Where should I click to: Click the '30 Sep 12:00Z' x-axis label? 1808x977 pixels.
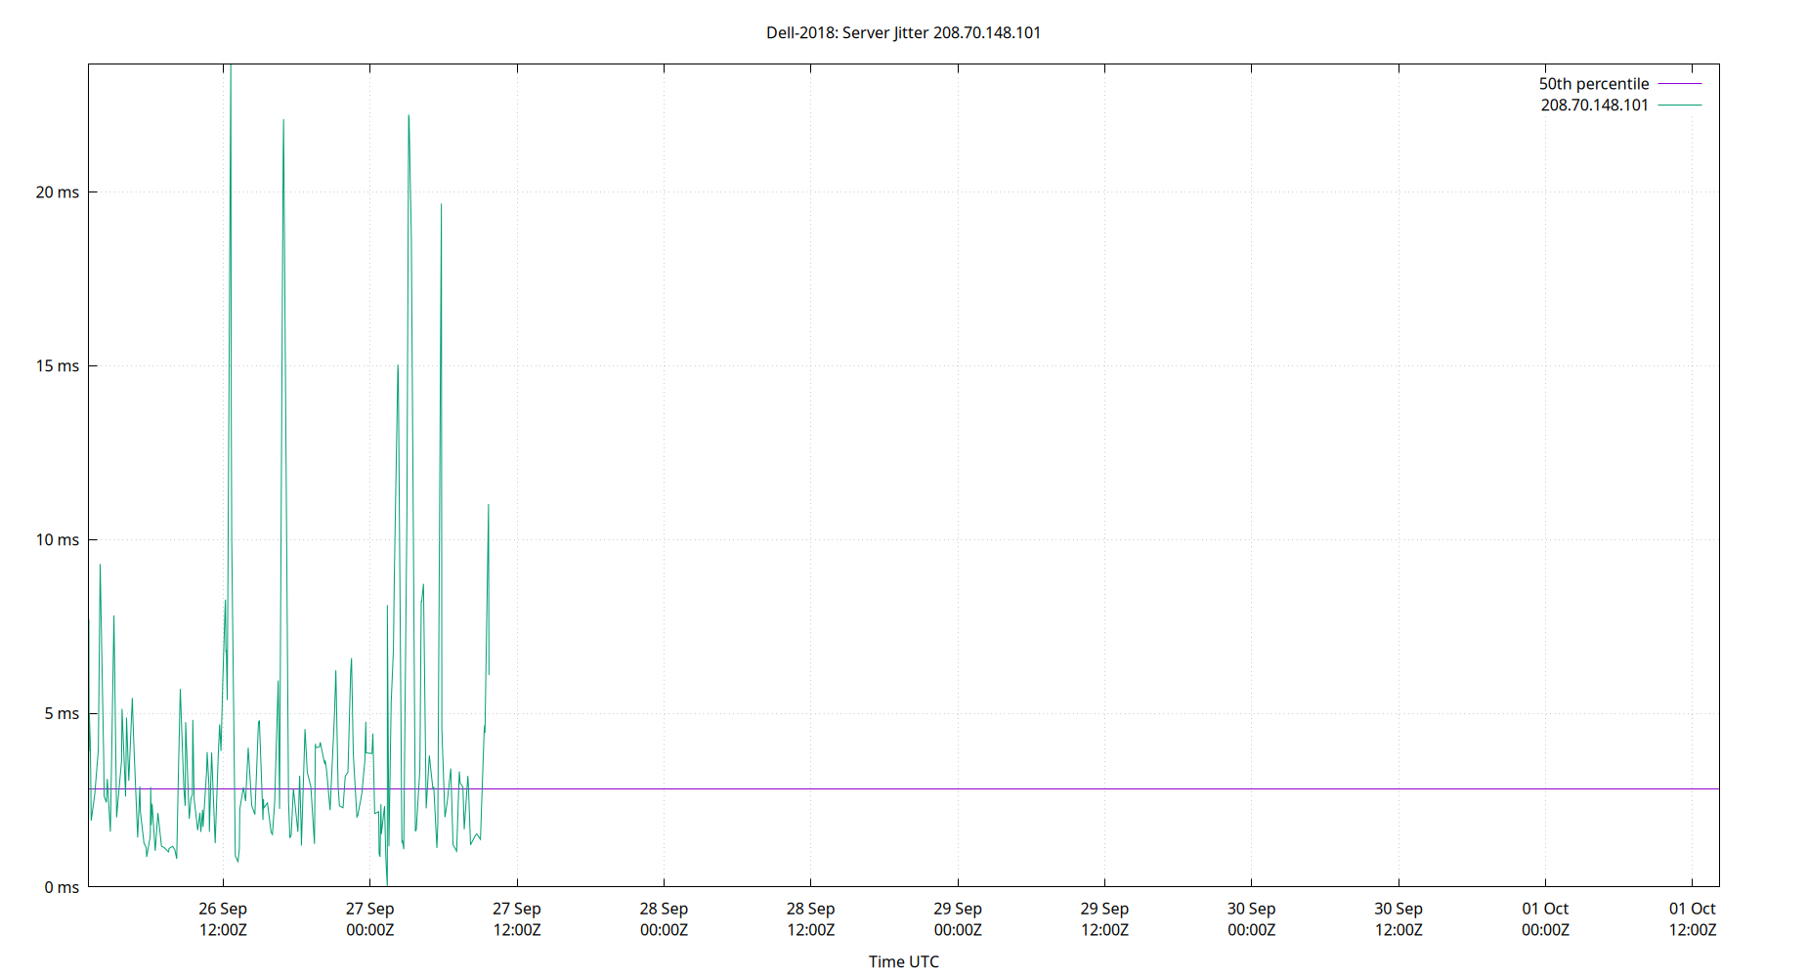(1399, 919)
